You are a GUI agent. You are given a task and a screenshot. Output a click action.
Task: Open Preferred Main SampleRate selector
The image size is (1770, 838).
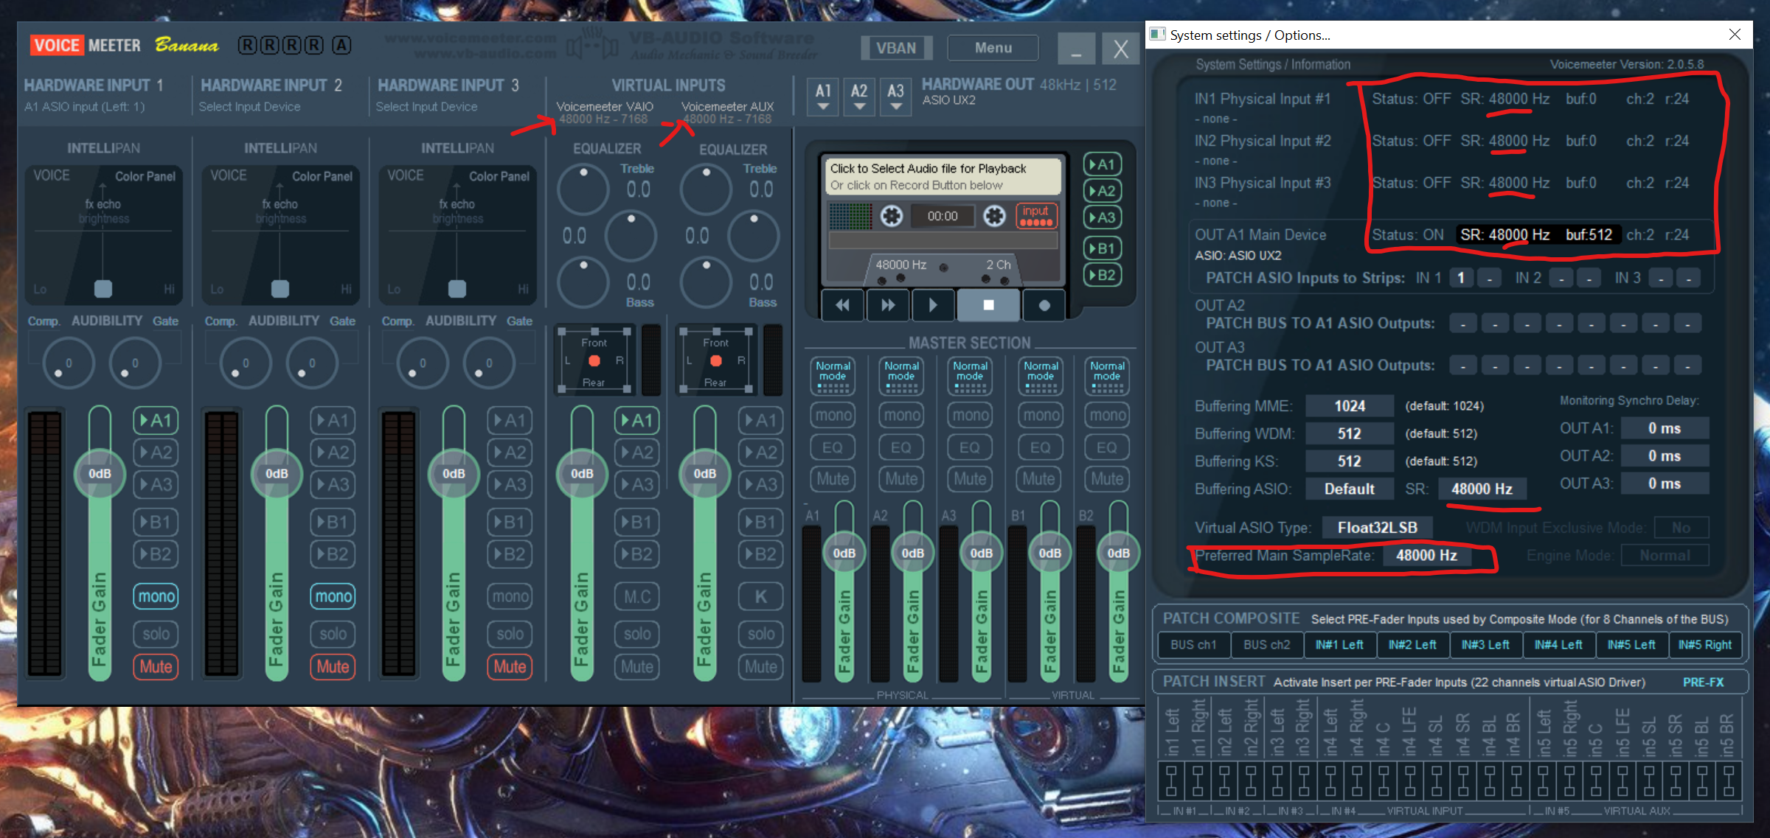1426,556
